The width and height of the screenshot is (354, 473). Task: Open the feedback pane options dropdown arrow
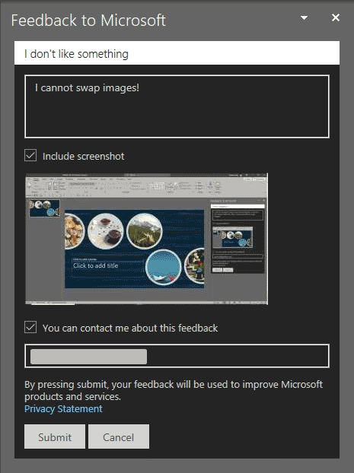305,17
